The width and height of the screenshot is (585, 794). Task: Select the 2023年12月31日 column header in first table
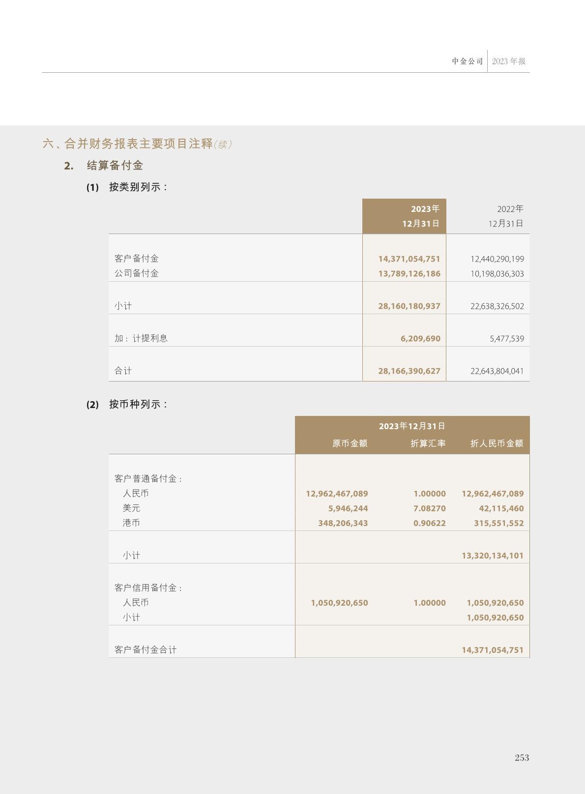pyautogui.click(x=420, y=216)
